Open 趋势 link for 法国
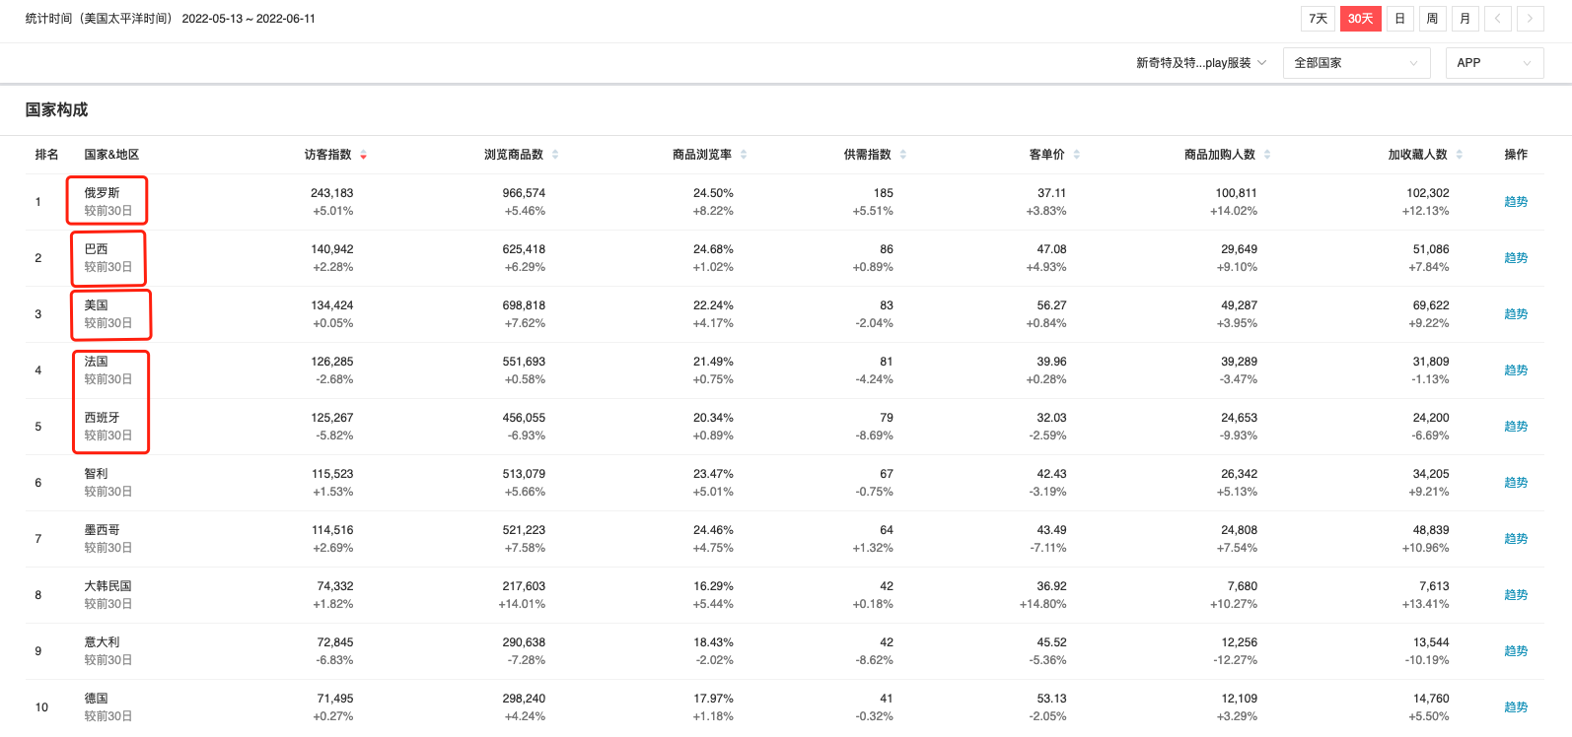Viewport: 1572px width, 737px height. (1516, 370)
